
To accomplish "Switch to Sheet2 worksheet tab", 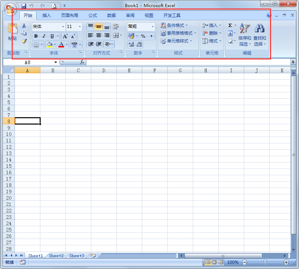I will point(56,256).
